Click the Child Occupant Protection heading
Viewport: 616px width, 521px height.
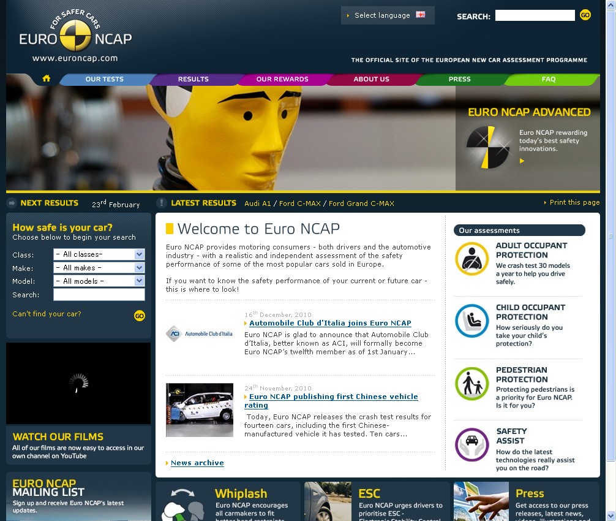[x=530, y=312]
